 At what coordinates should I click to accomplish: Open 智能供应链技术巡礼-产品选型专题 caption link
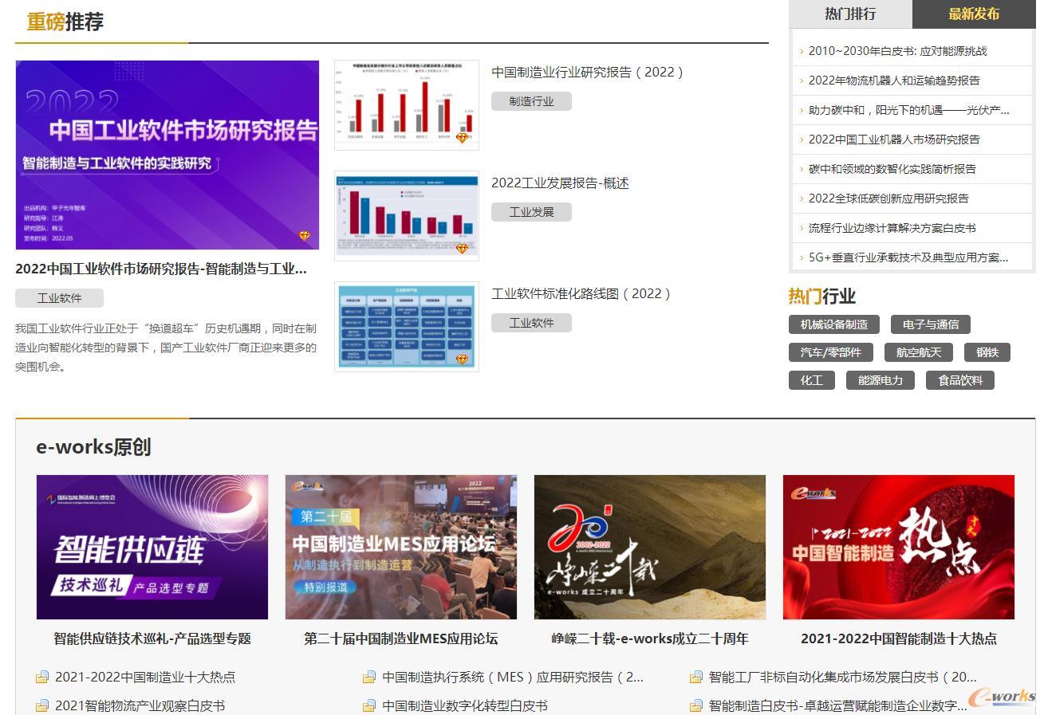pyautogui.click(x=152, y=639)
